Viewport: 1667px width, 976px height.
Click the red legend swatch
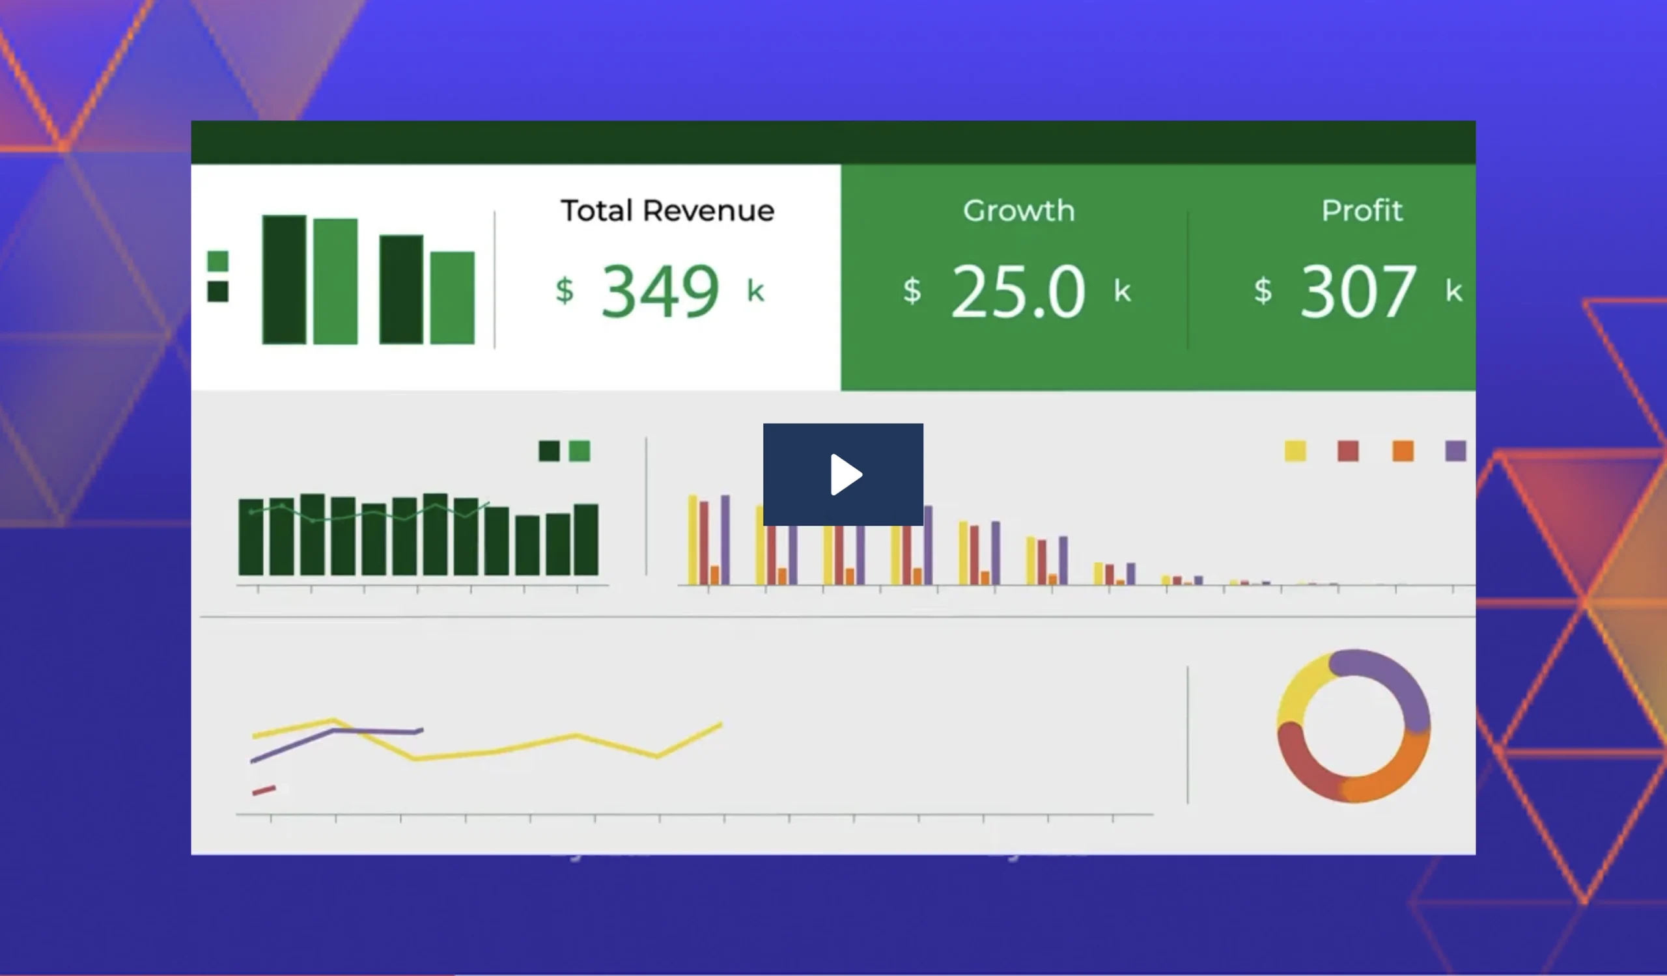(1348, 452)
